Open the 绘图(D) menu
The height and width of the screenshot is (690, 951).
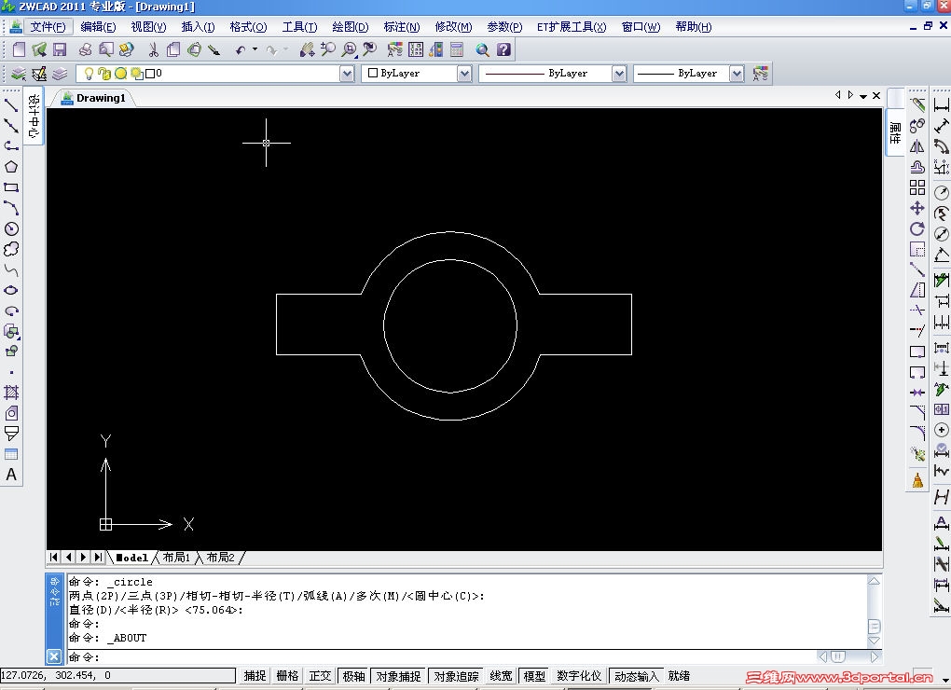coord(351,27)
